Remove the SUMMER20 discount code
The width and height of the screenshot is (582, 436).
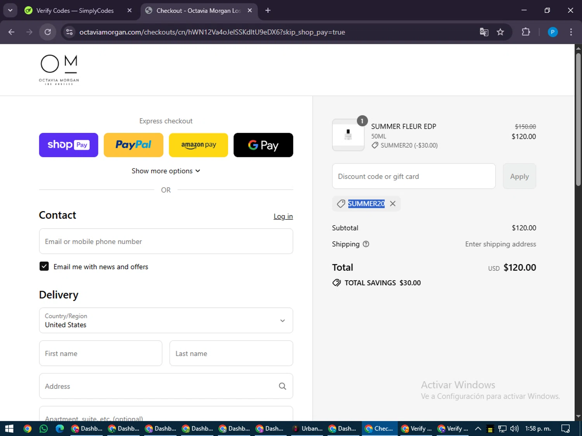point(393,203)
